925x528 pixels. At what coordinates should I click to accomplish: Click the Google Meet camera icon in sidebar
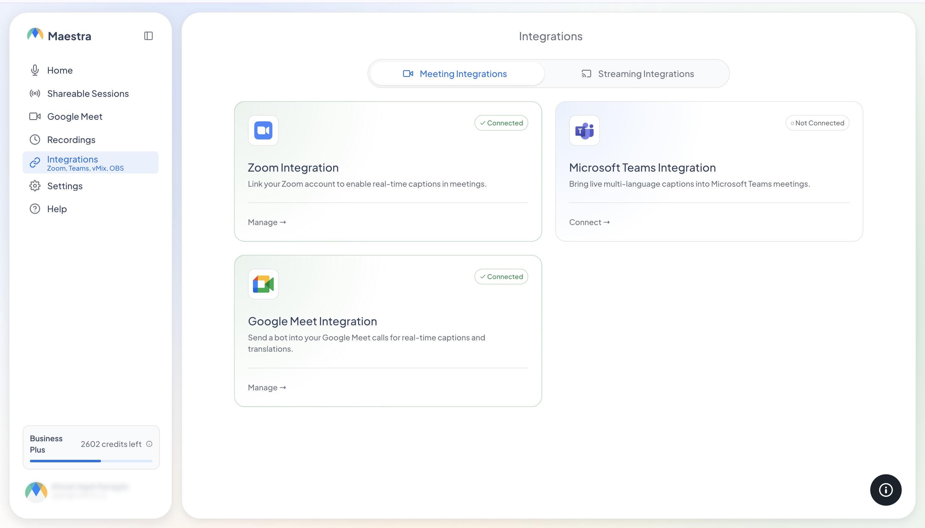[35, 116]
